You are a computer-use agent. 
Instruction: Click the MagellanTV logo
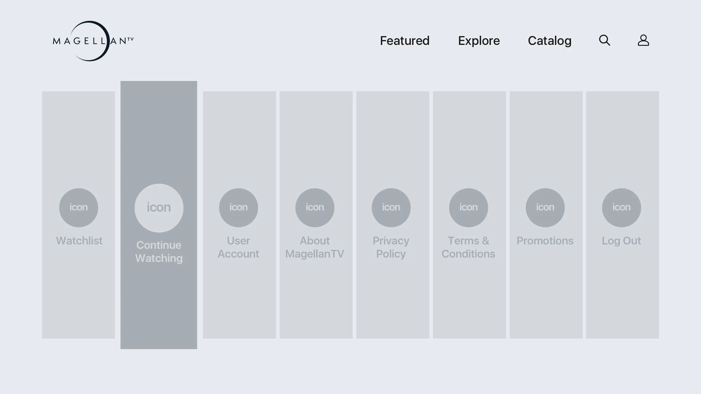[x=93, y=41]
